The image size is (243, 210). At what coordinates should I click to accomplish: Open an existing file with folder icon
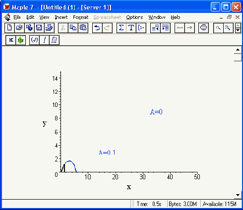click(19, 28)
